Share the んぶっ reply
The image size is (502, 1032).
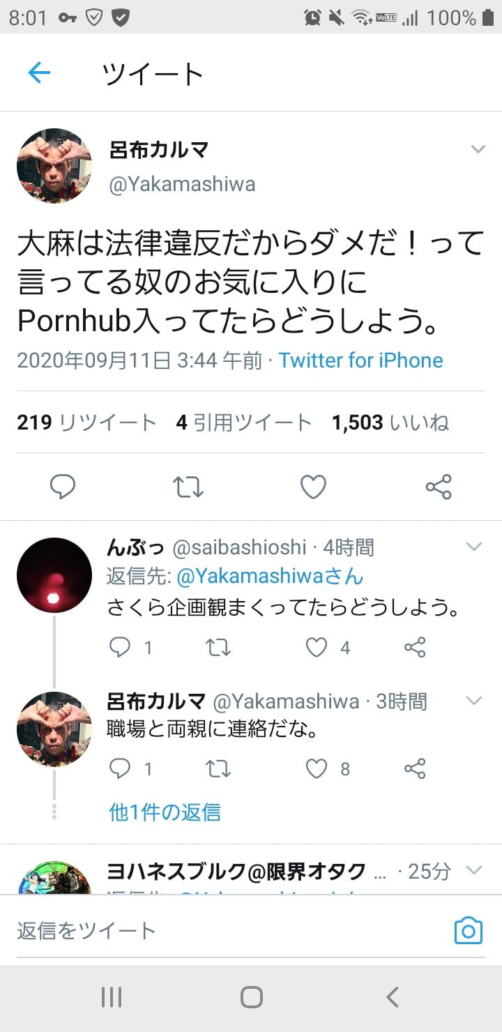point(415,648)
